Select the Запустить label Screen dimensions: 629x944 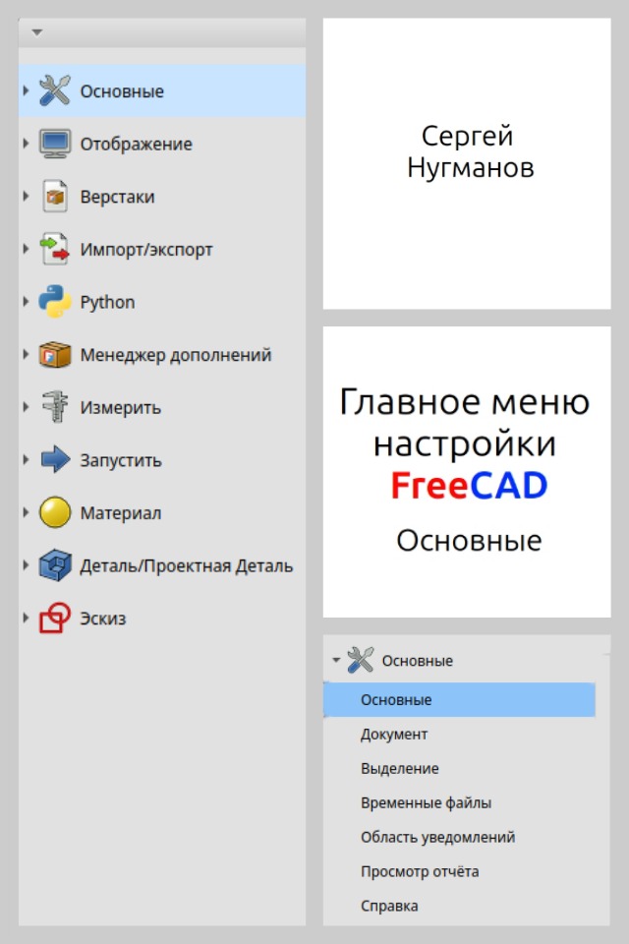(x=121, y=460)
